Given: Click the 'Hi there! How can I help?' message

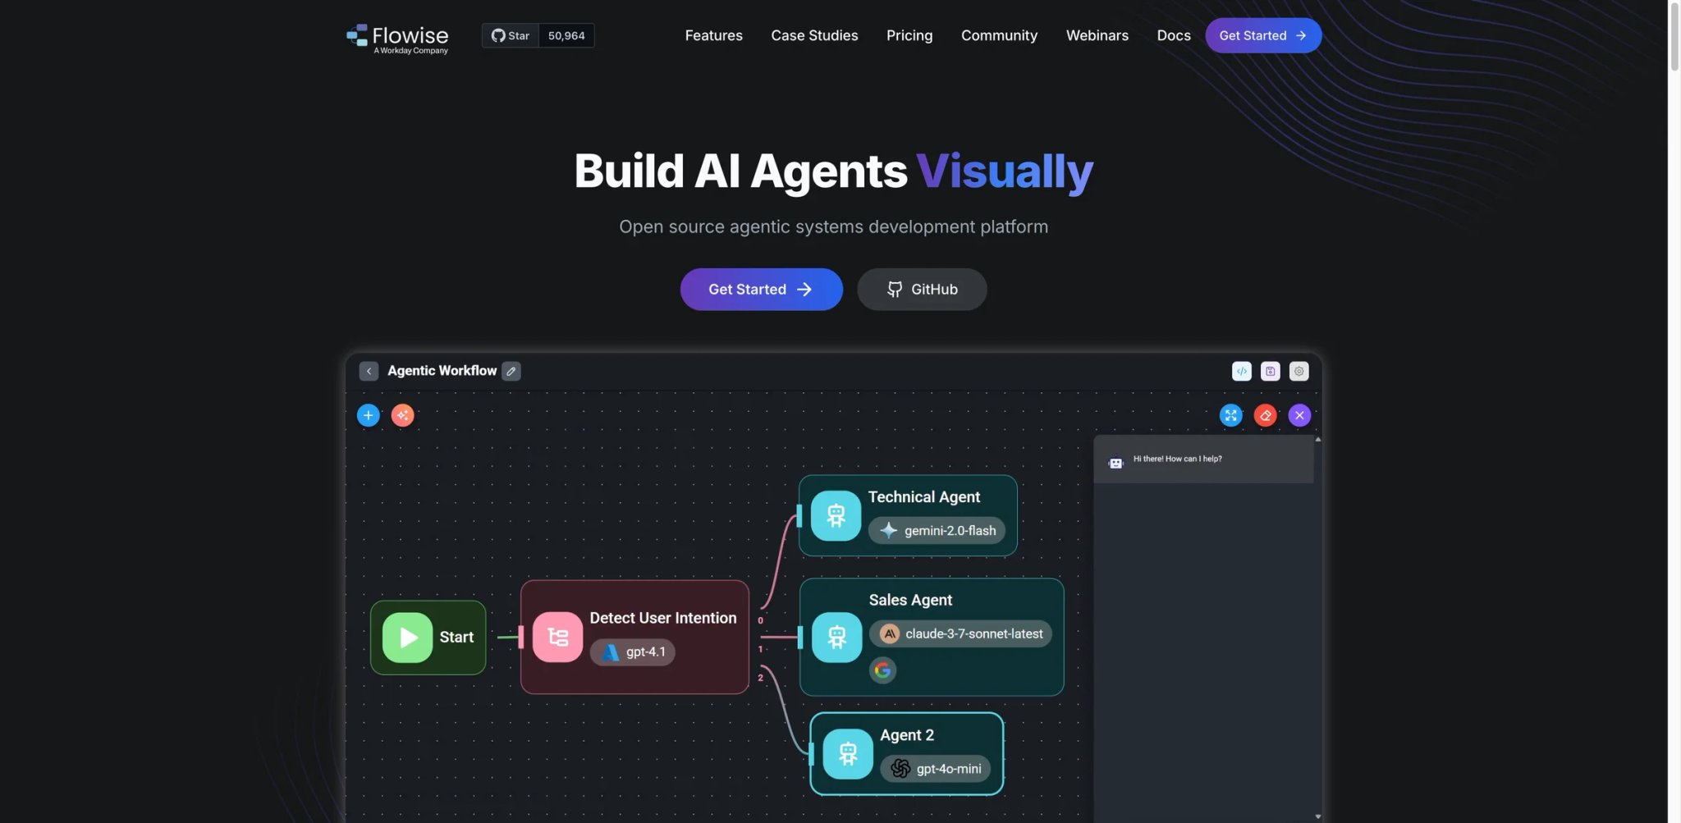Looking at the screenshot, I should click(x=1177, y=459).
